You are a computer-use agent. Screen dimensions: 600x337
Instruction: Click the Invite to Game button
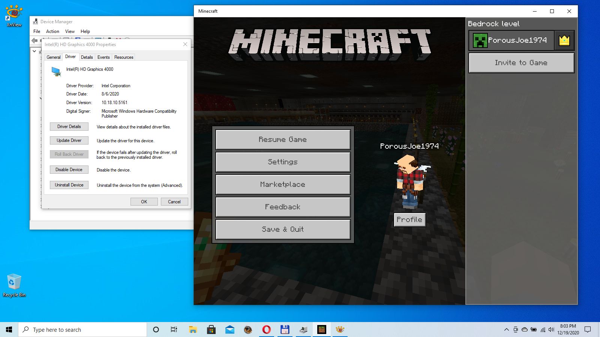point(521,63)
